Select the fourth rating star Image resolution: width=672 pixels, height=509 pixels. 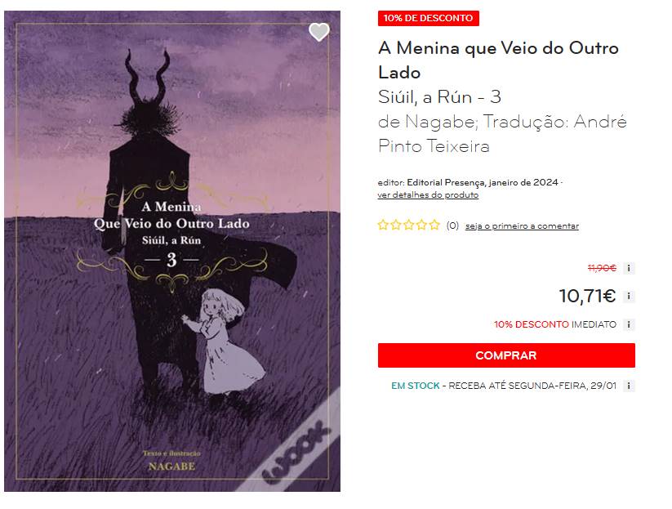(421, 225)
